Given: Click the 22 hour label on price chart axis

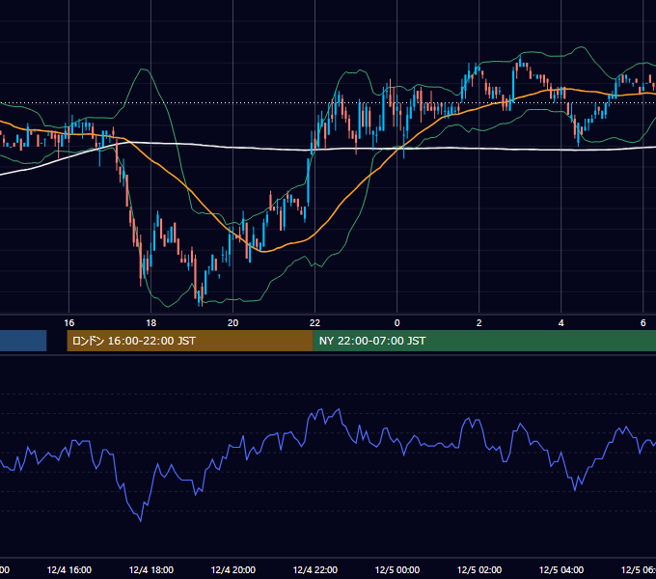Looking at the screenshot, I should 315,323.
